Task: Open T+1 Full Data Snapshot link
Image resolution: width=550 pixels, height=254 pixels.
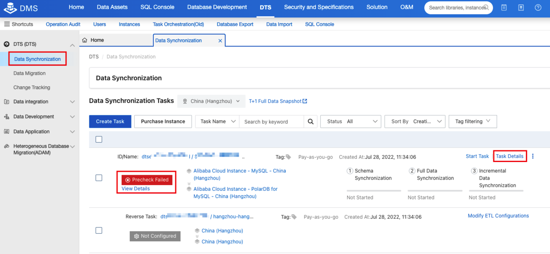Action: (275, 101)
